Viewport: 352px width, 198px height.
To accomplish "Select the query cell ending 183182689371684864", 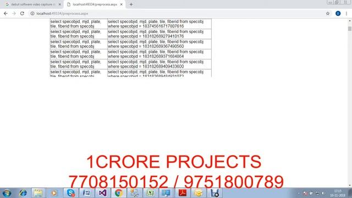I will coord(159,54).
